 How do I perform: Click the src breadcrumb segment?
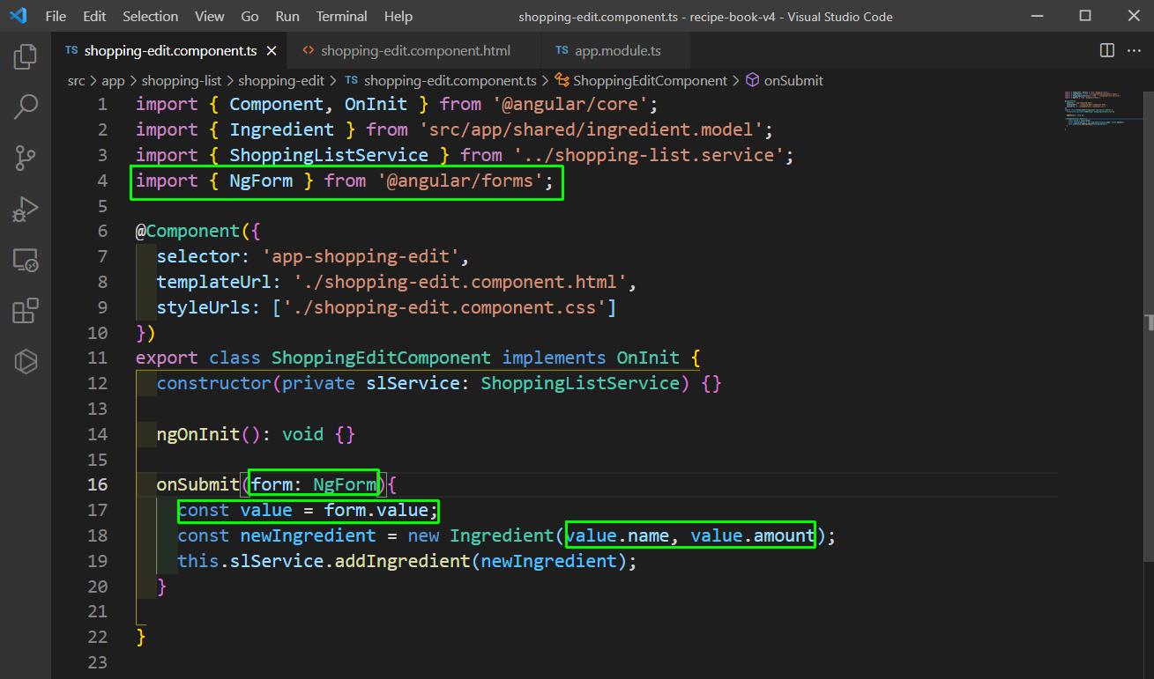77,80
